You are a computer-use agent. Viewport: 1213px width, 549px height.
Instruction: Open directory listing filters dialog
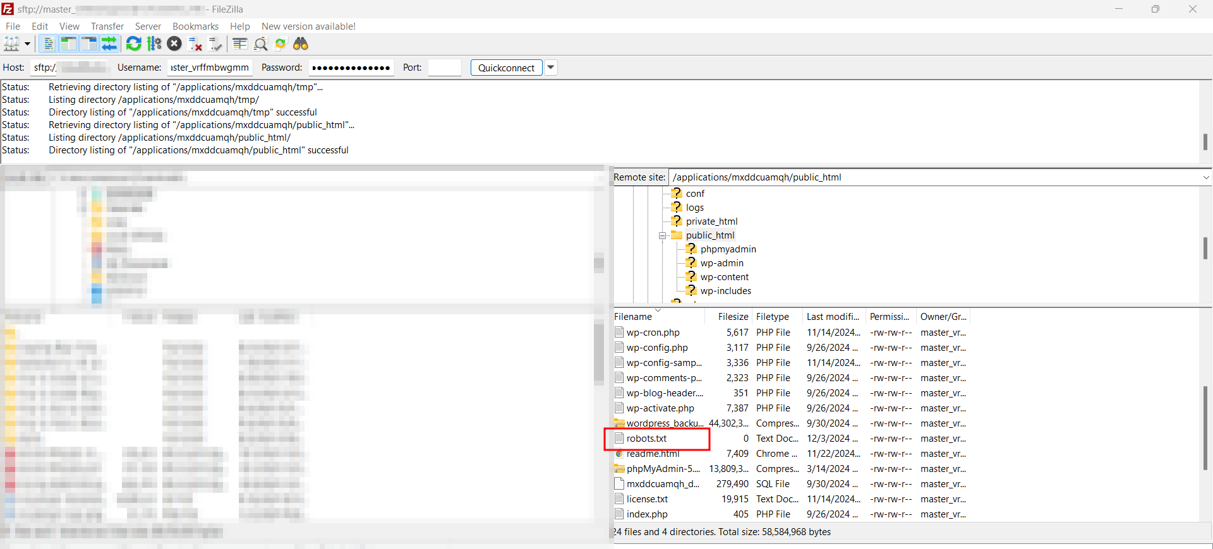239,44
